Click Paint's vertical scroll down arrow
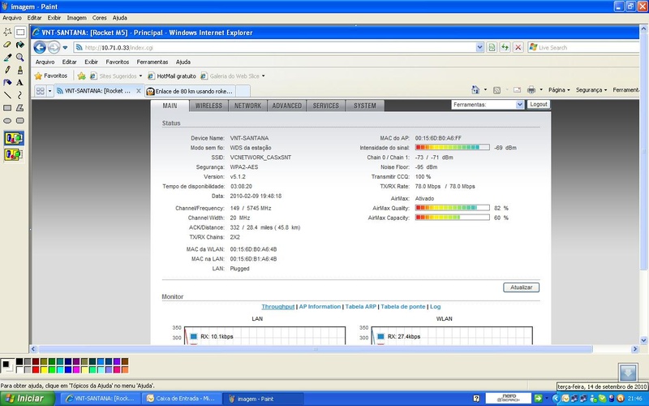The height and width of the screenshot is (406, 649). coord(643,340)
